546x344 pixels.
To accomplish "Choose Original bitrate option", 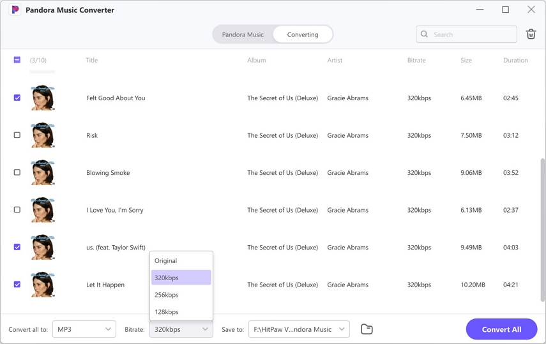I will tap(181, 261).
